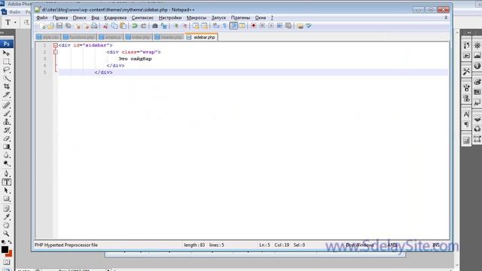
Task: Open the Поиск menu in Notepad++
Action: click(79, 18)
